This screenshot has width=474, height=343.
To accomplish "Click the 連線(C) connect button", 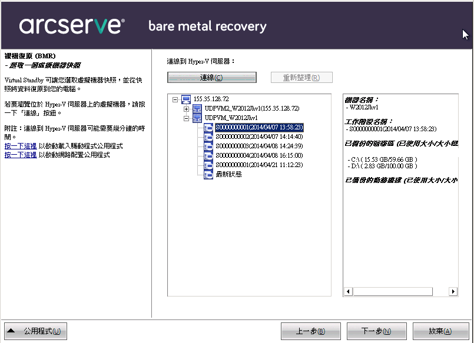I will pos(211,77).
